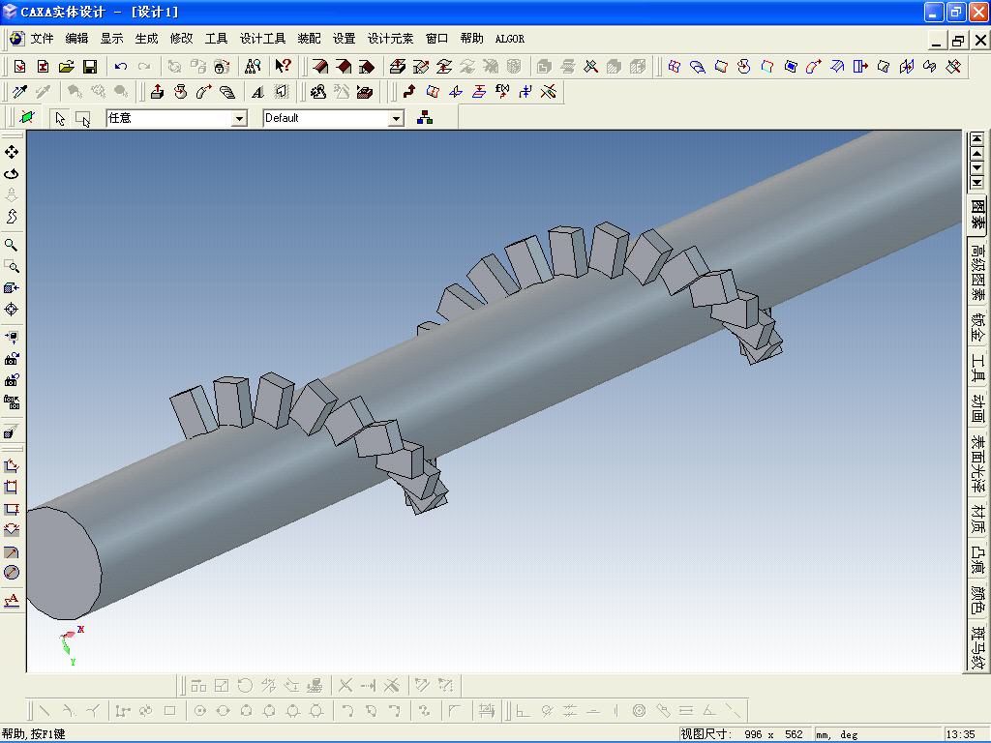Switch to the 工具 catalog tab

click(x=977, y=369)
